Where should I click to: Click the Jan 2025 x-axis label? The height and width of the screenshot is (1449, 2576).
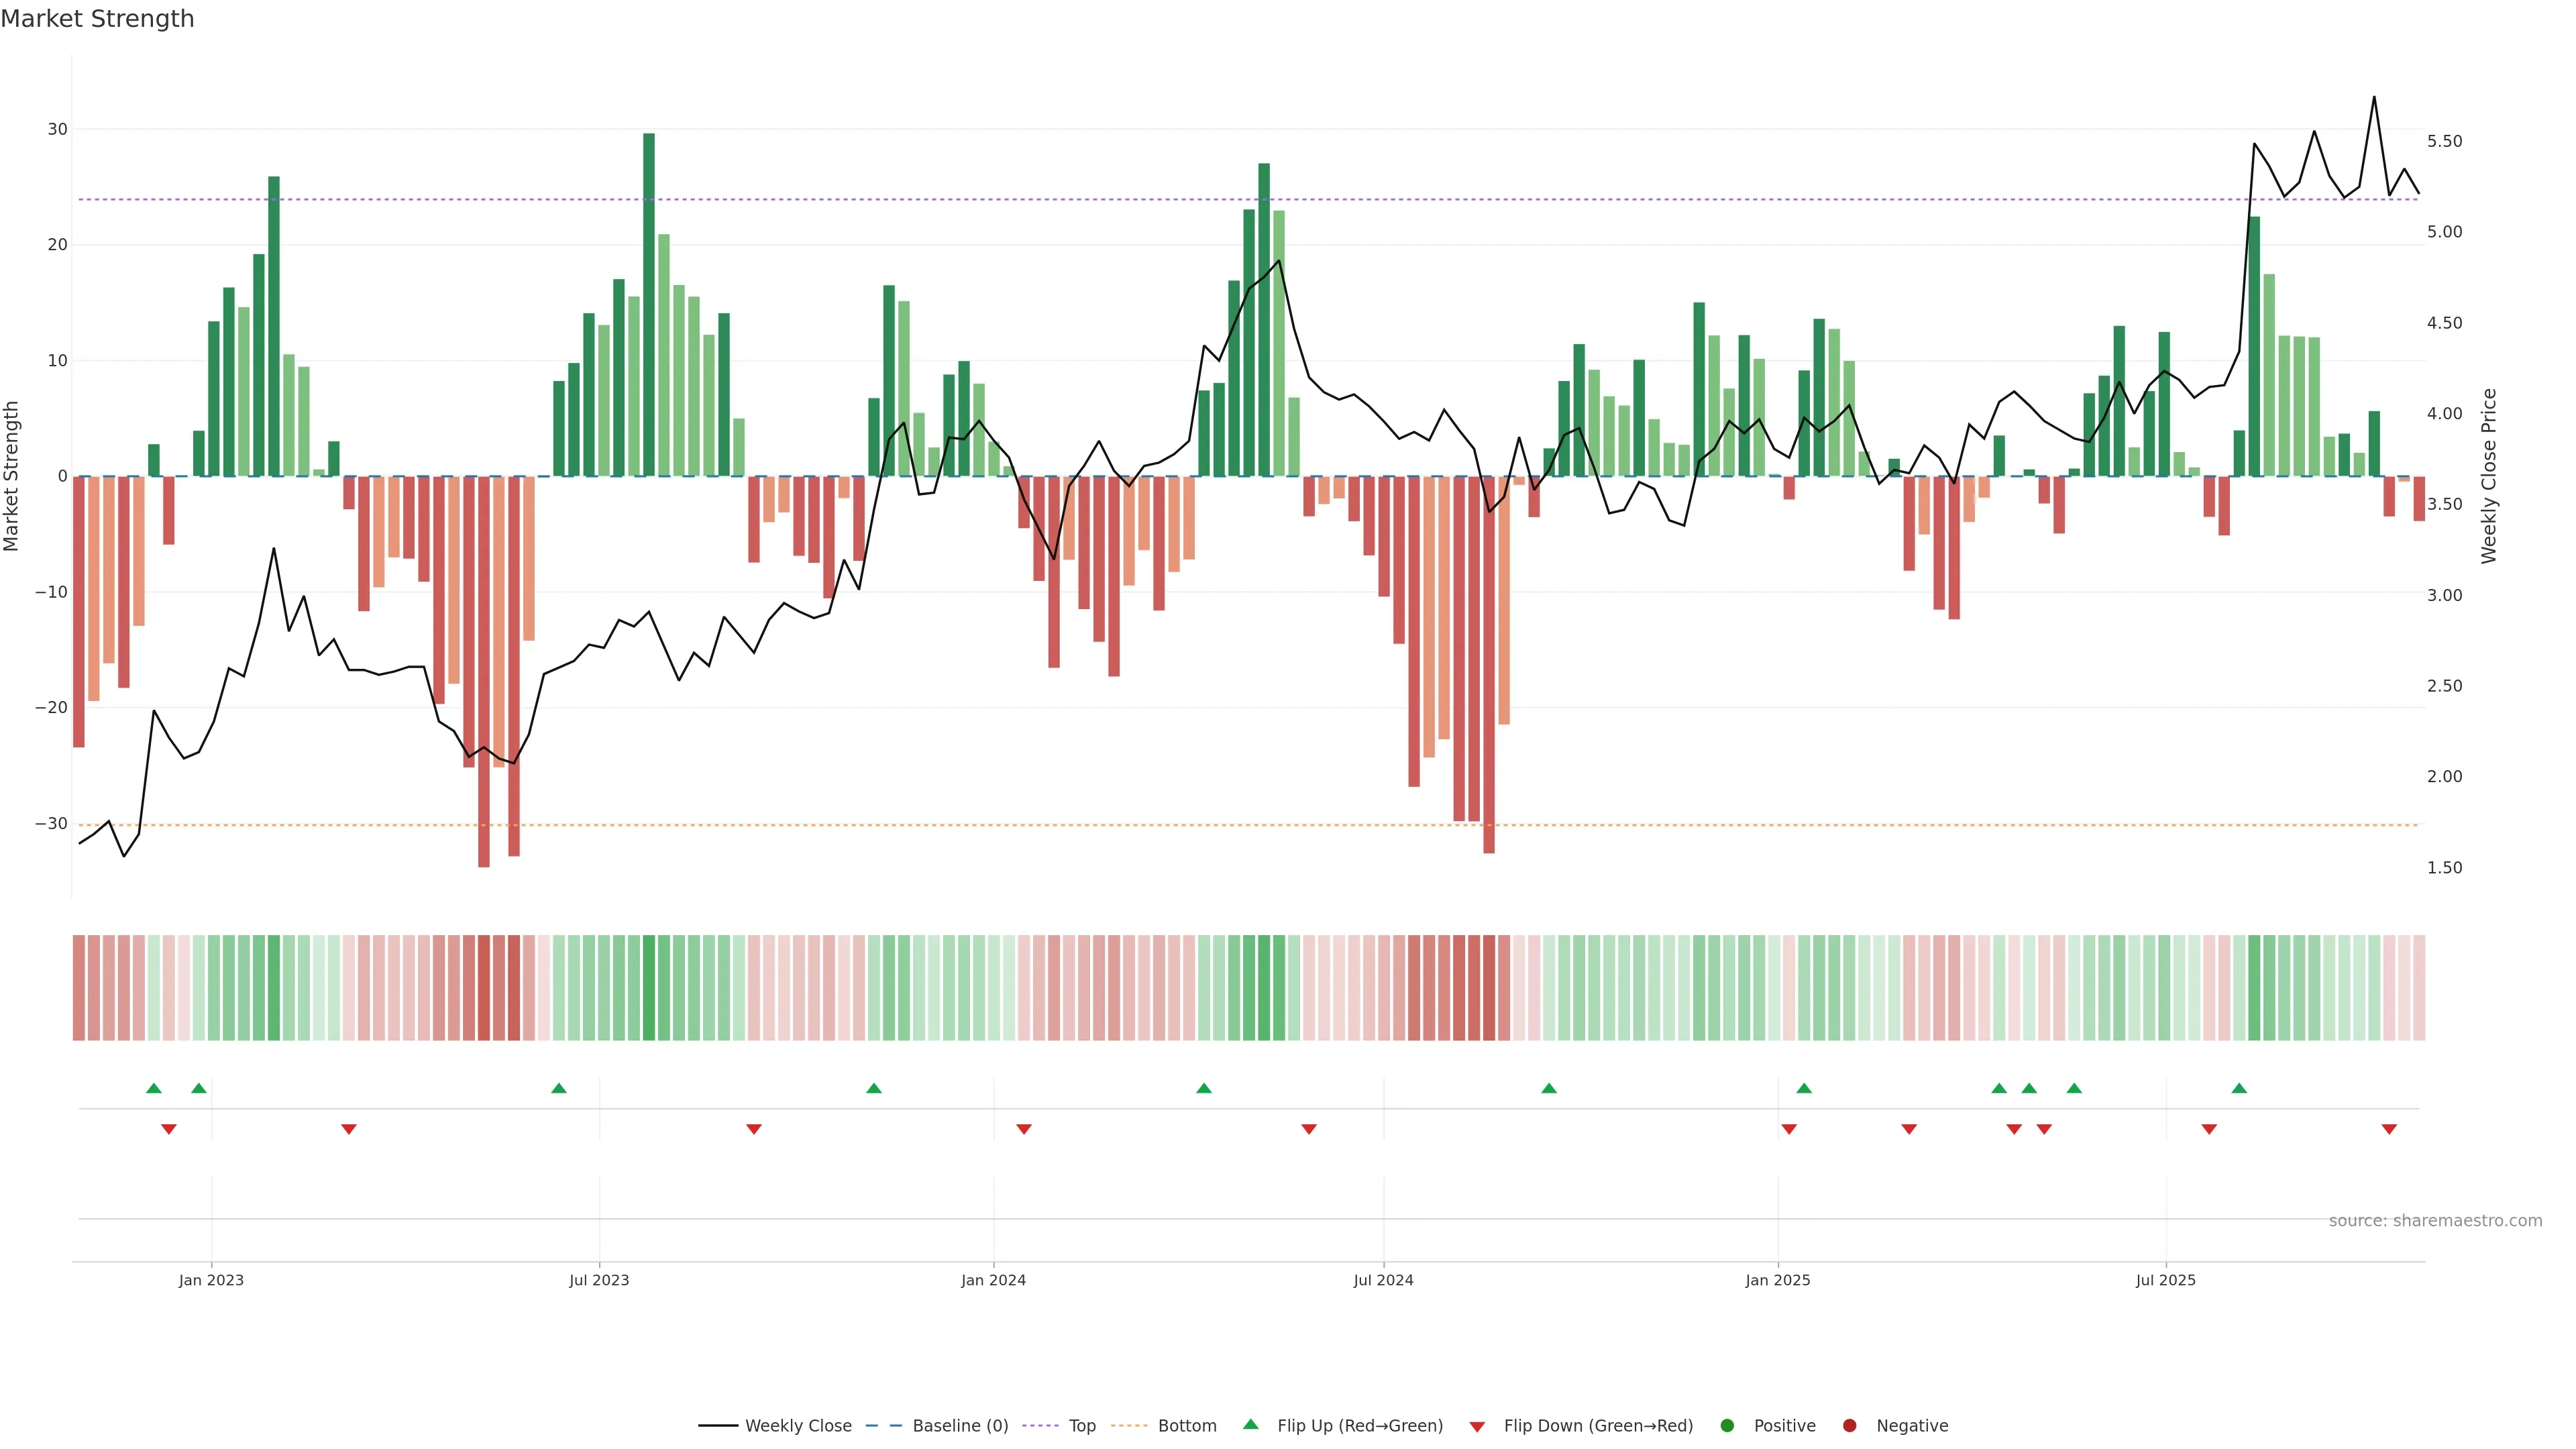[x=1777, y=1280]
